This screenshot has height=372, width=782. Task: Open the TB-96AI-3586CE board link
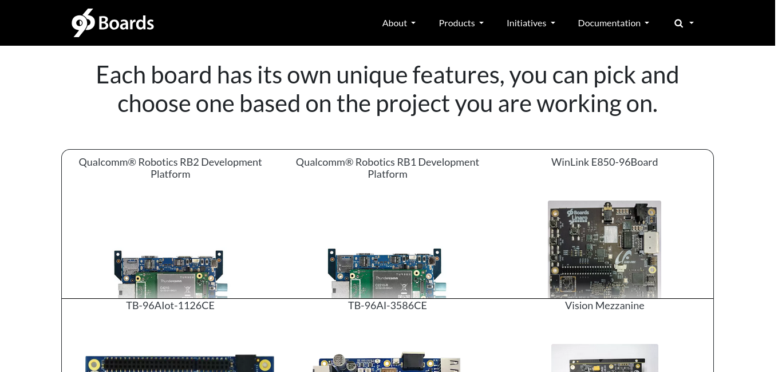tap(388, 306)
